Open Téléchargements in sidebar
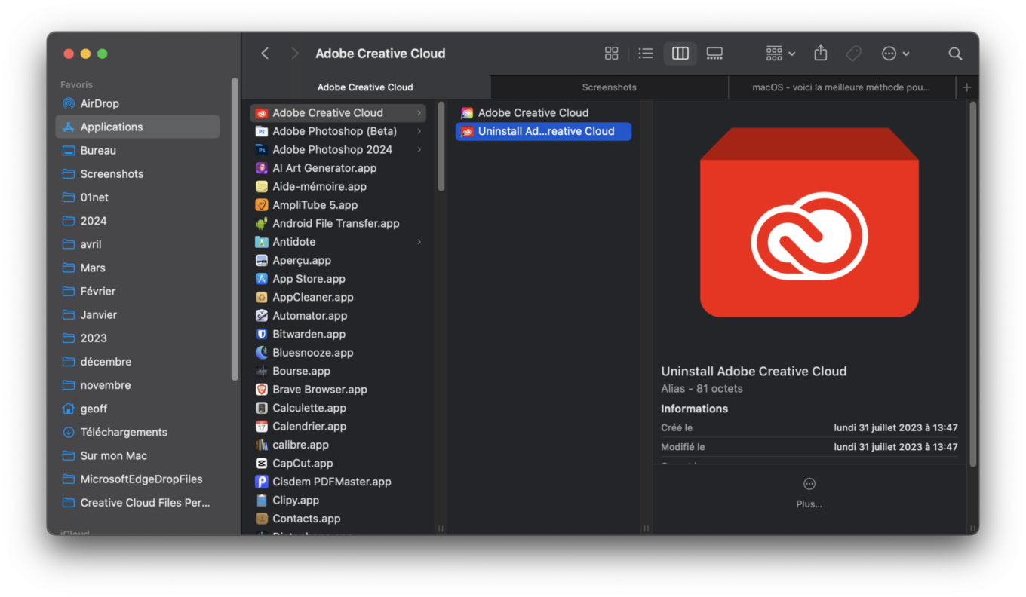The height and width of the screenshot is (597, 1026). click(137, 432)
